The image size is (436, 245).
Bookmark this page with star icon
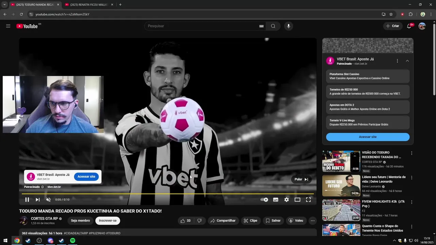[x=391, y=14]
